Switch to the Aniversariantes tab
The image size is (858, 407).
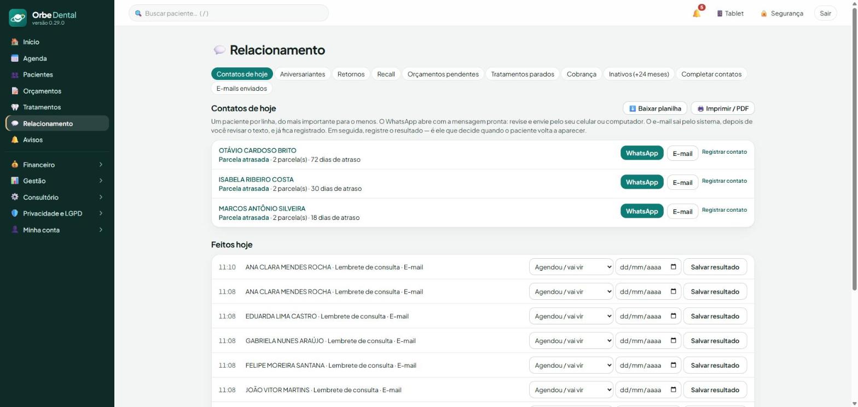303,74
